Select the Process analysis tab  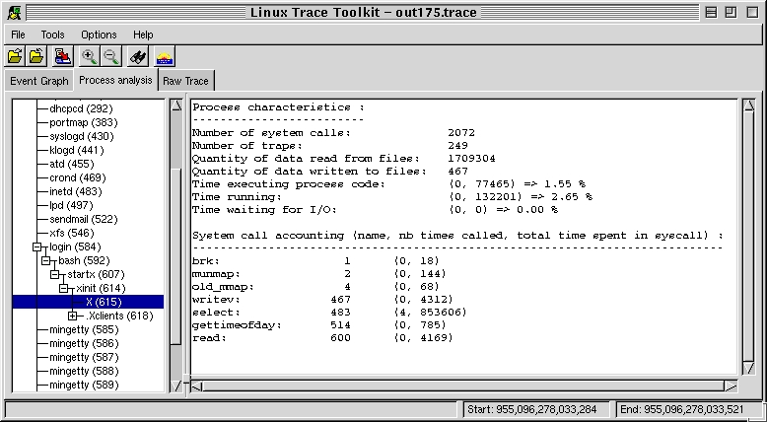point(115,80)
